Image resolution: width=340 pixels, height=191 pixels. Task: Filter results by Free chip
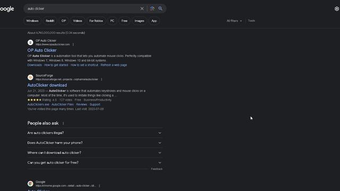click(124, 21)
